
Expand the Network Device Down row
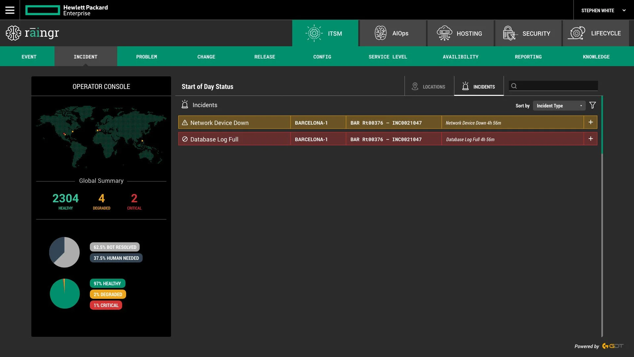coord(591,122)
